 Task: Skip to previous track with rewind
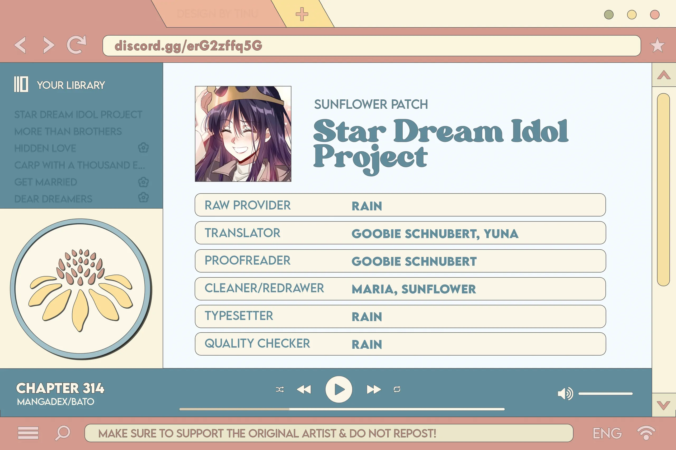pos(304,389)
